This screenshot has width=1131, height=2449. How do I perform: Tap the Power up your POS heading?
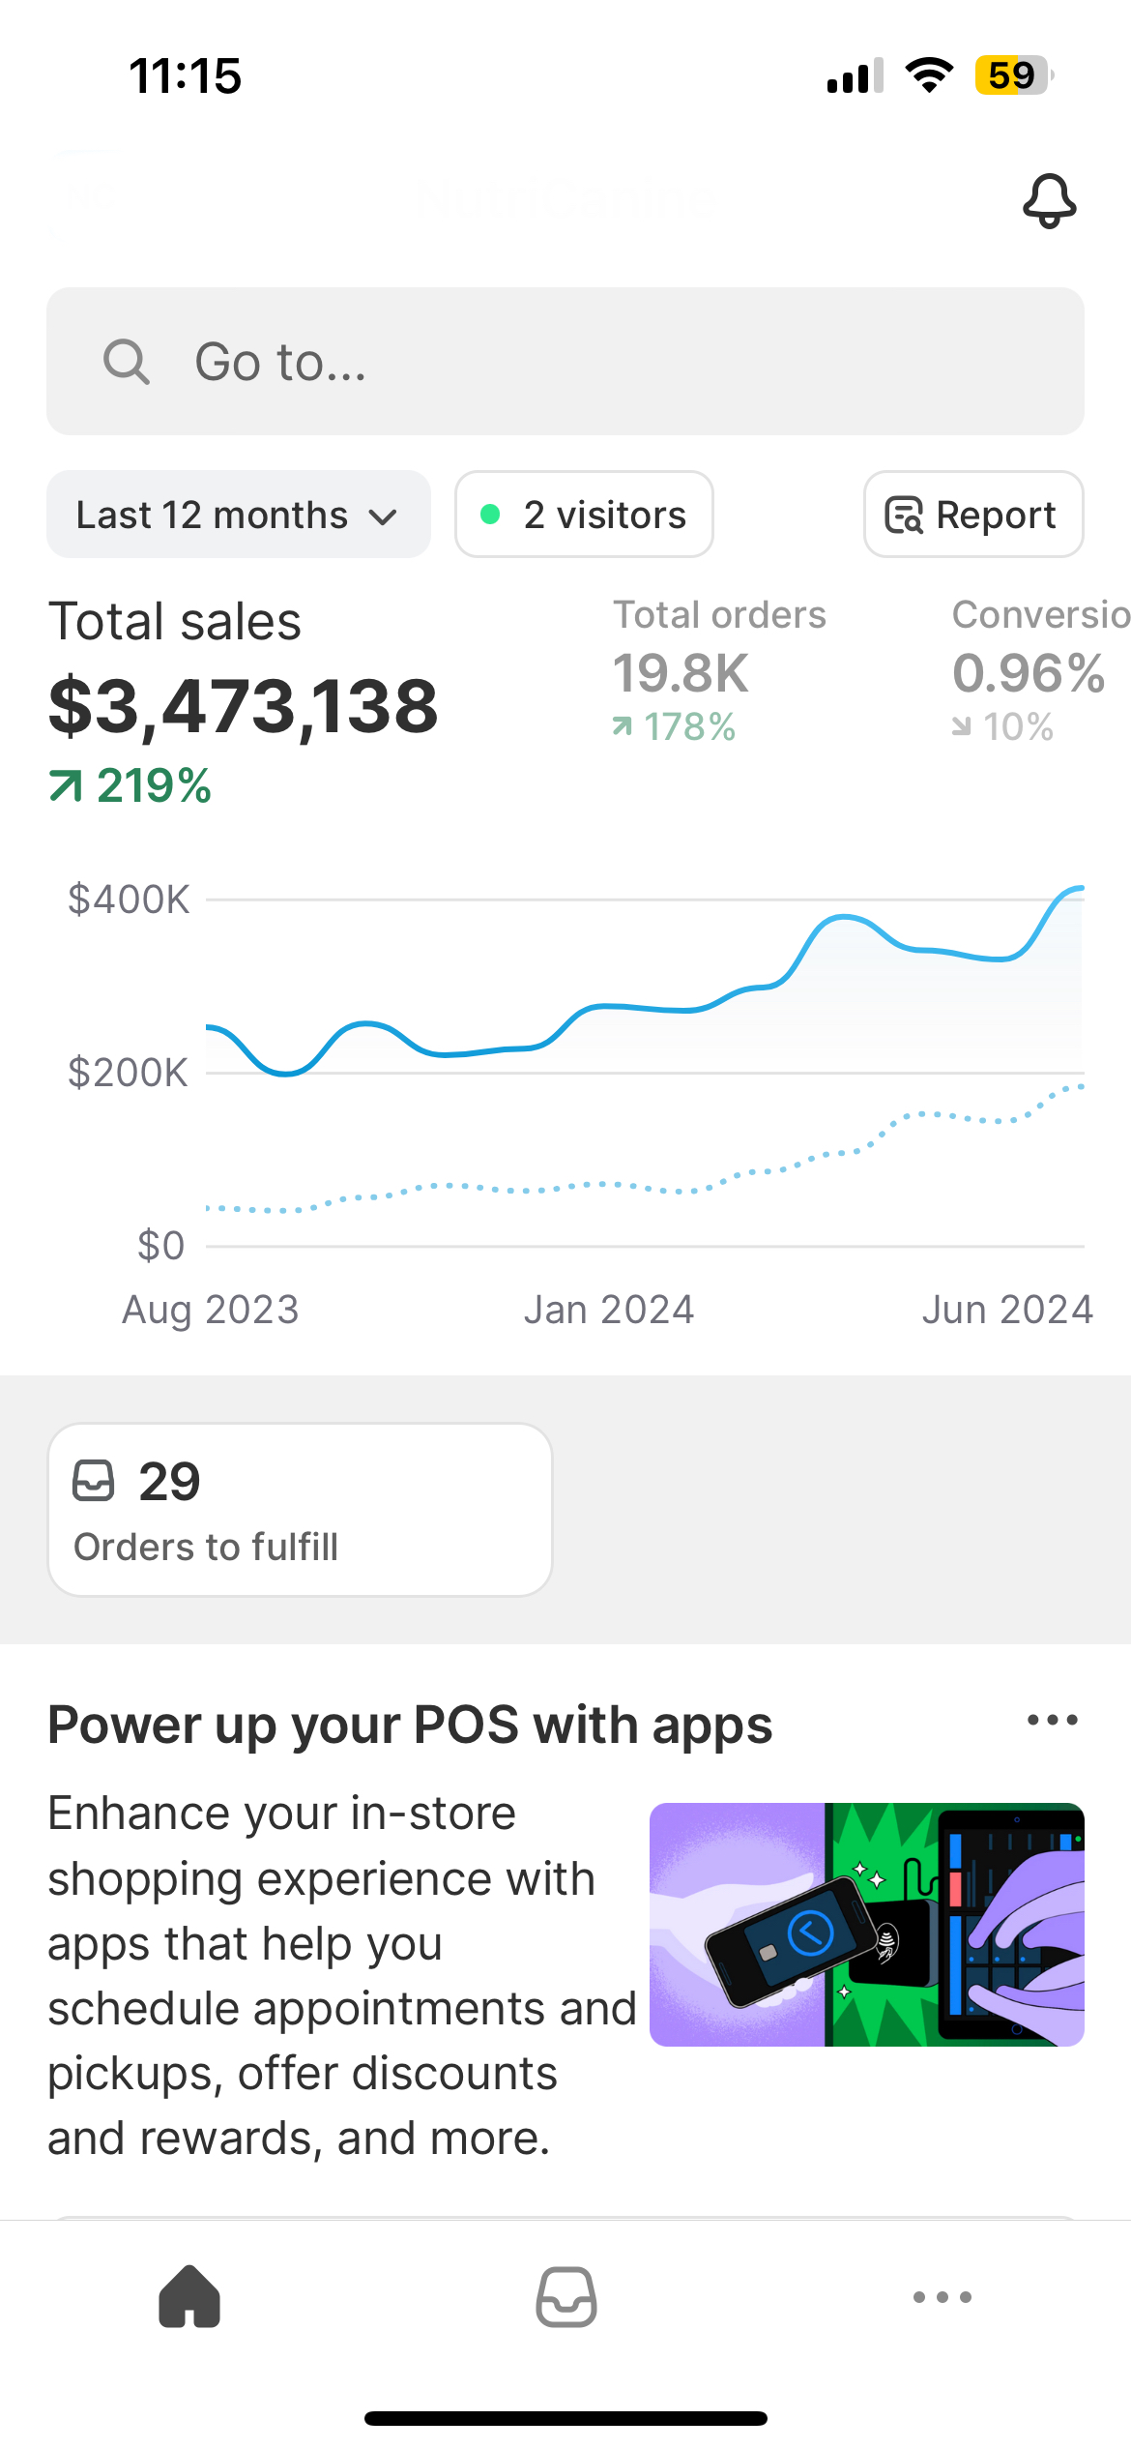click(410, 1725)
